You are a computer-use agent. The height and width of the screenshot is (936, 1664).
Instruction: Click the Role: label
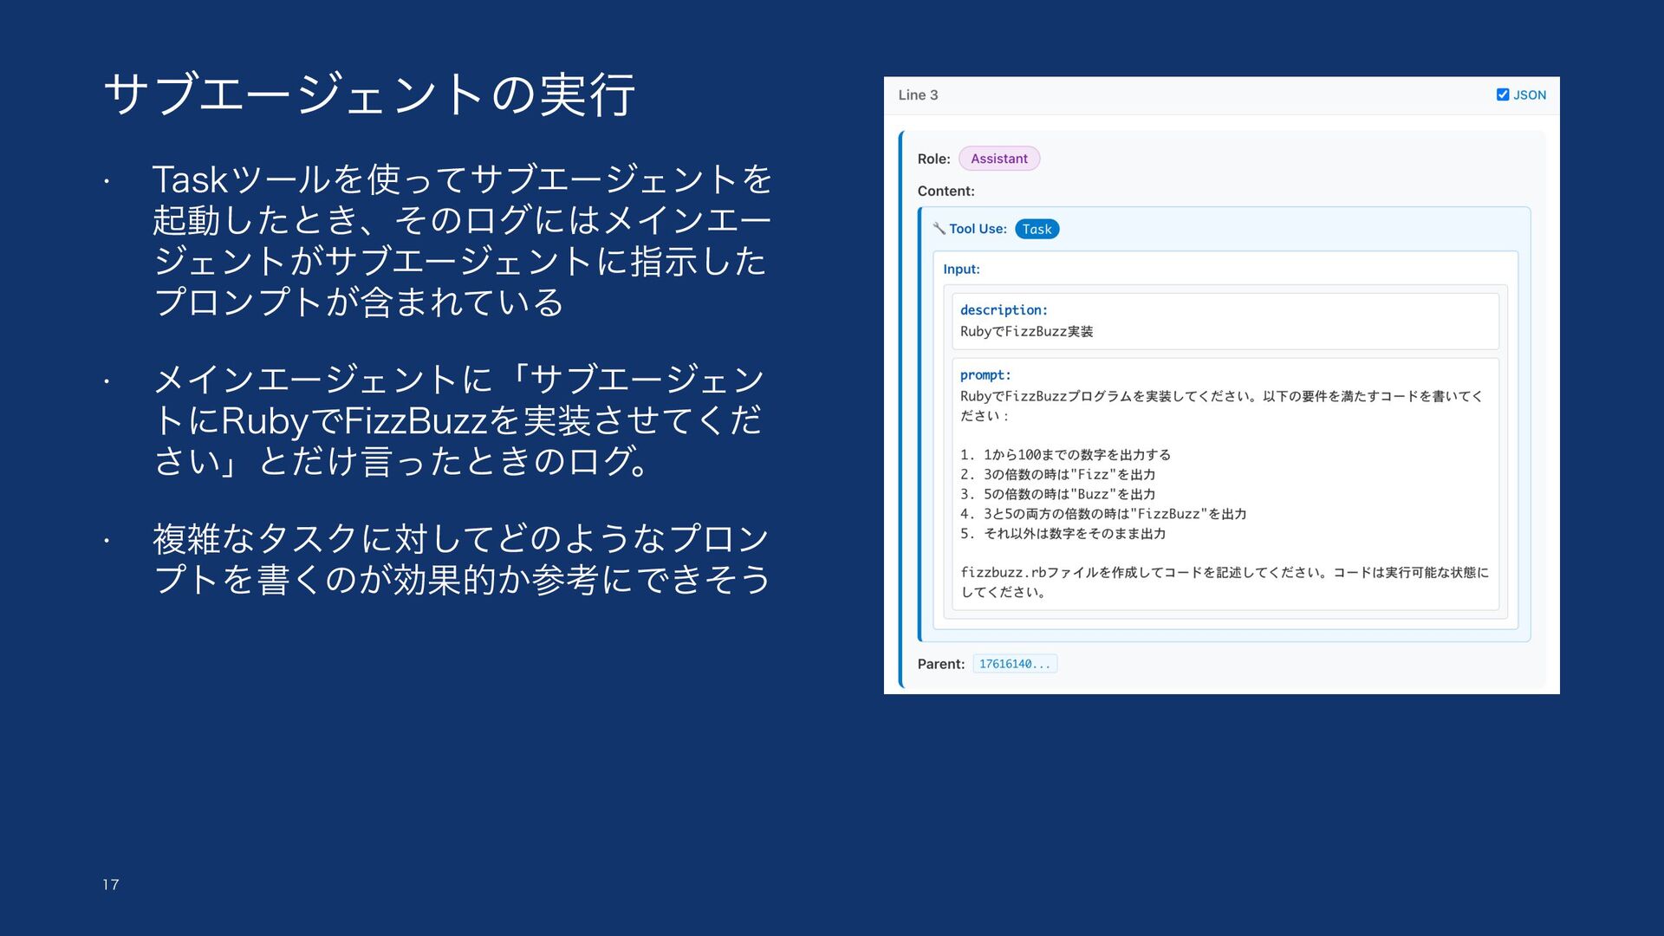934,159
